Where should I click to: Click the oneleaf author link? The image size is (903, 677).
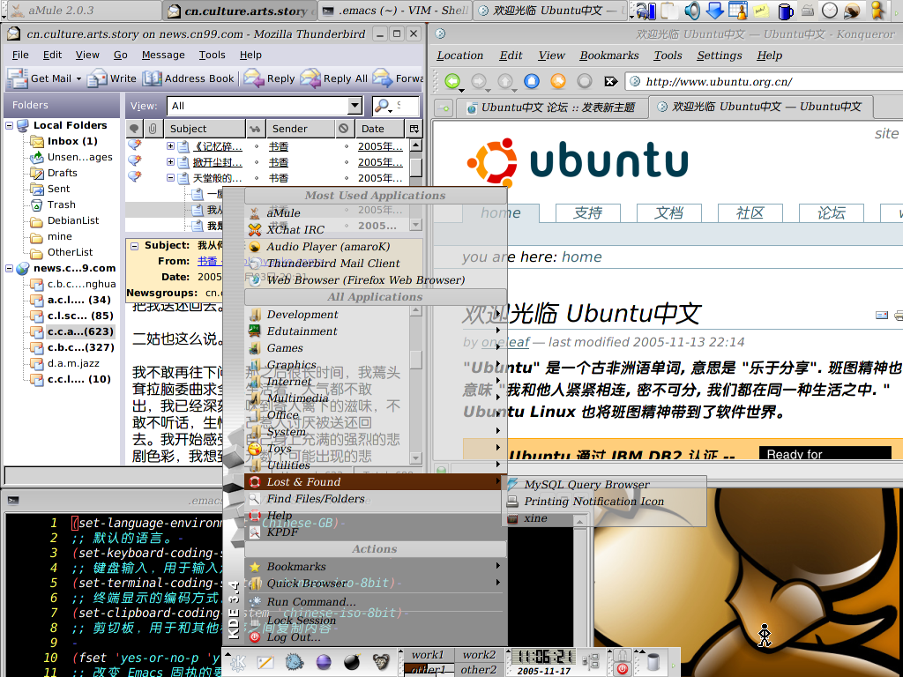point(505,342)
